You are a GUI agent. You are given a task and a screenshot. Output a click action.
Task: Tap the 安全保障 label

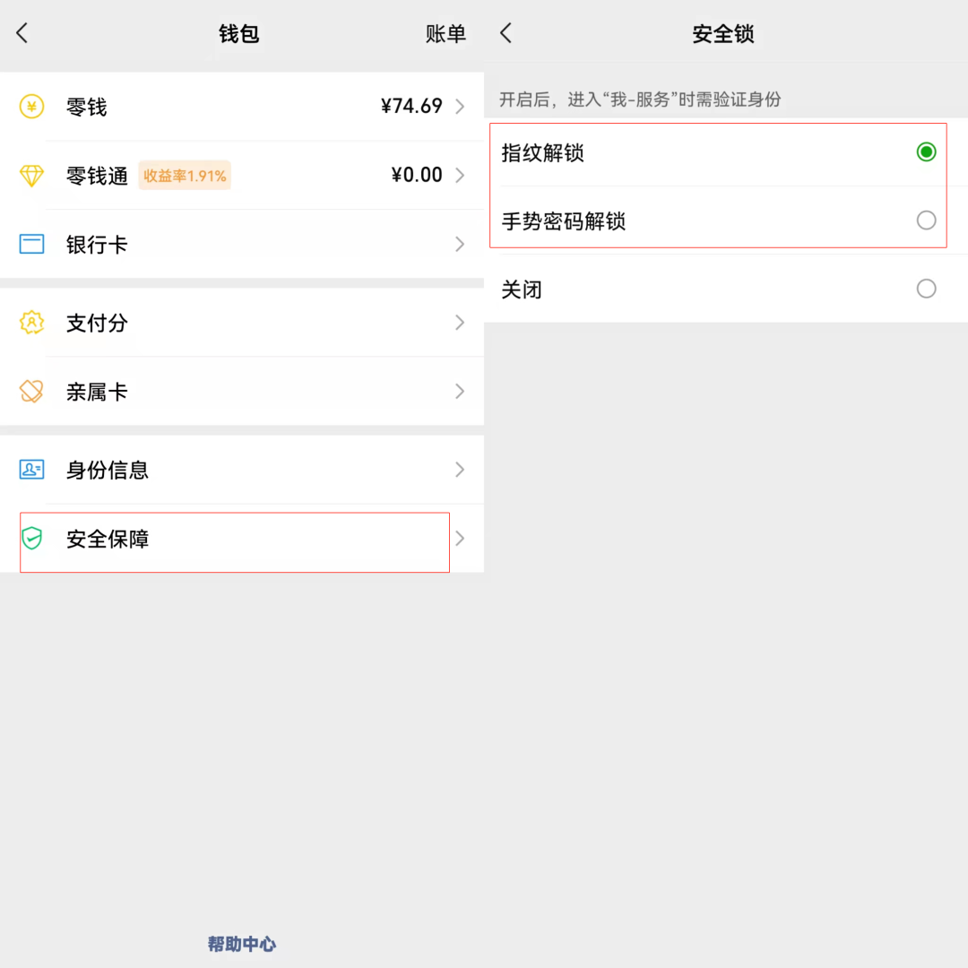[x=108, y=539]
